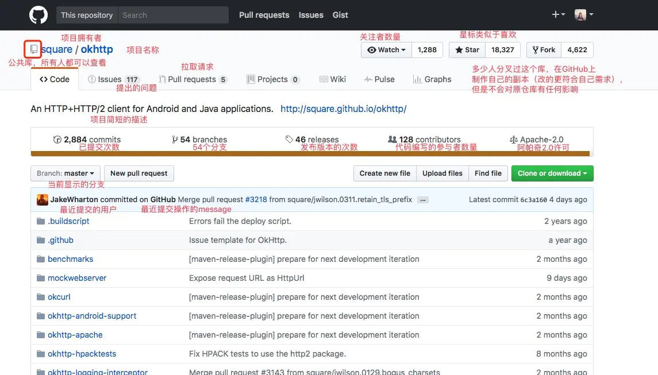Open the okhttp repository name link
Viewport: 658px width, 375px height.
pyautogui.click(x=97, y=49)
